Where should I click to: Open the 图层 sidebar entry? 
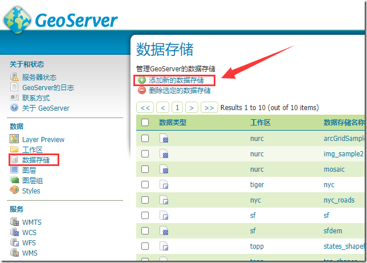point(29,170)
